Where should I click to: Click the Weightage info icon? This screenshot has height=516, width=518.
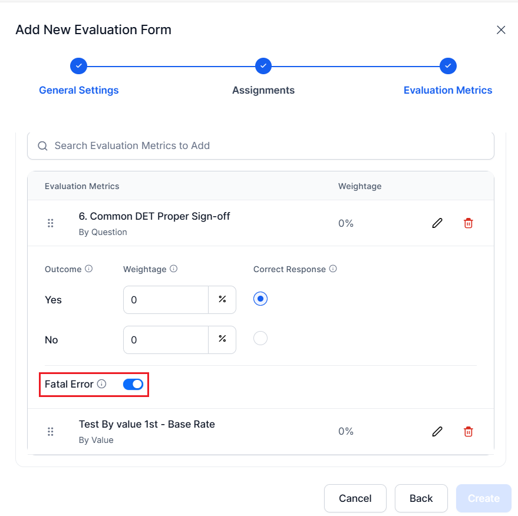173,269
